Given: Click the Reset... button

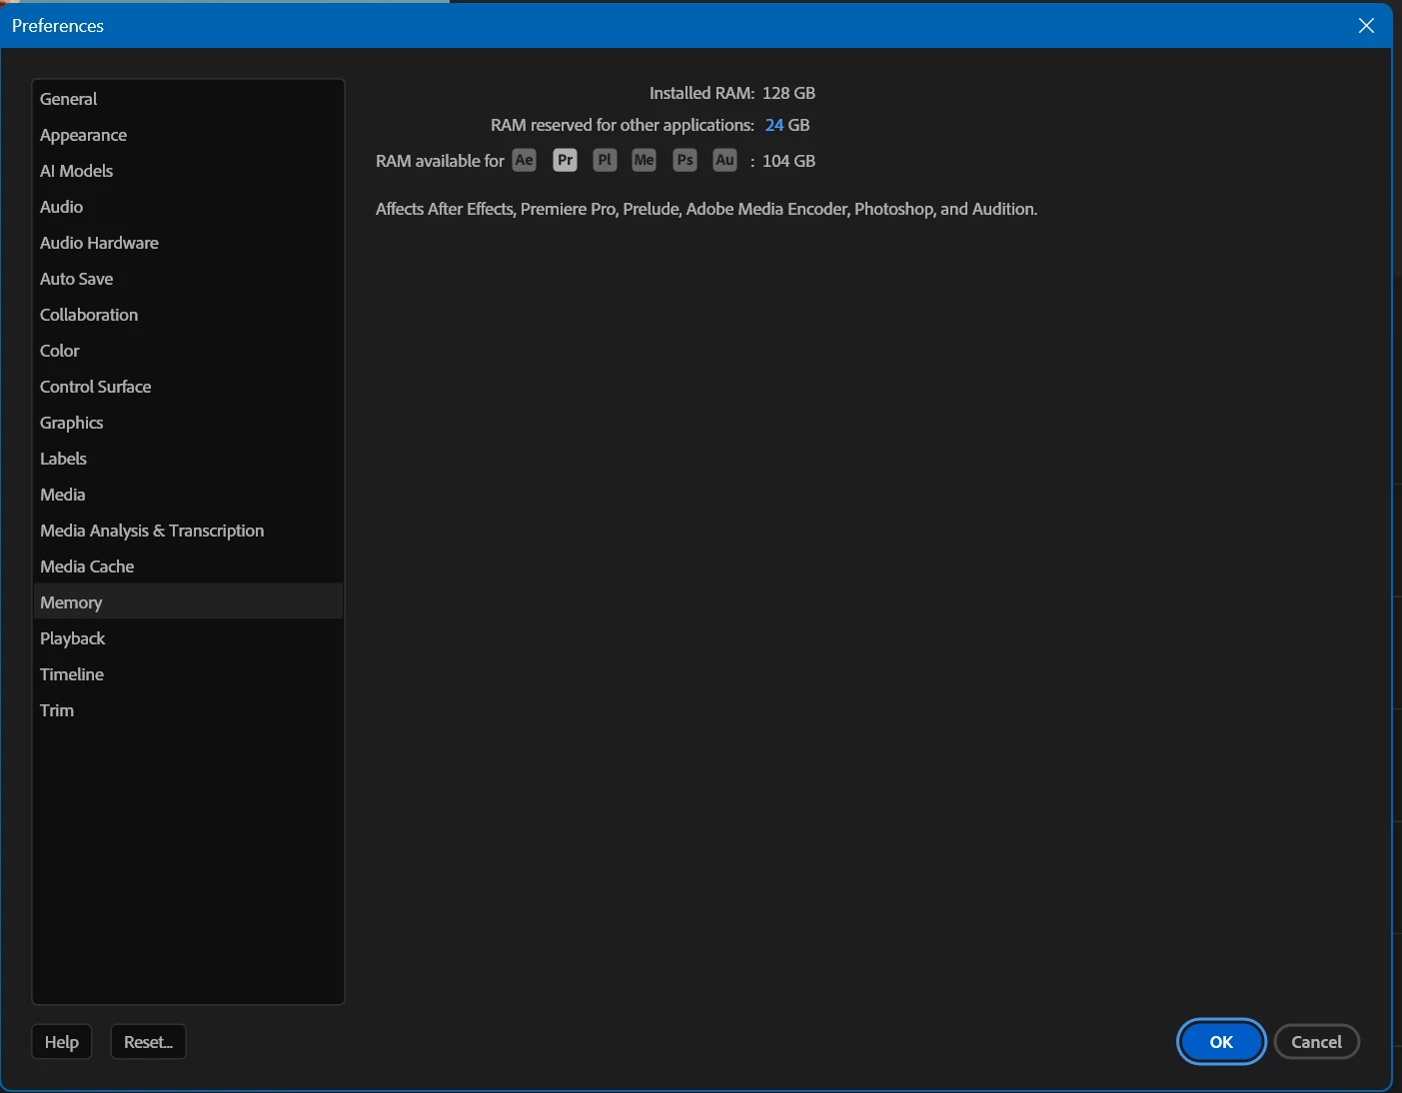Looking at the screenshot, I should pos(148,1042).
